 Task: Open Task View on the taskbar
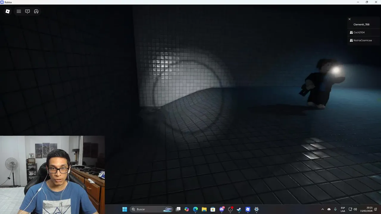click(178, 209)
